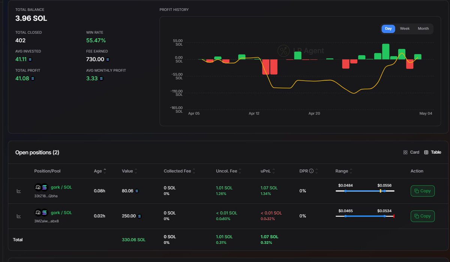
Task: Click SOL icon next to Avg Monthly Profit 3.33
Action: coord(101,78)
